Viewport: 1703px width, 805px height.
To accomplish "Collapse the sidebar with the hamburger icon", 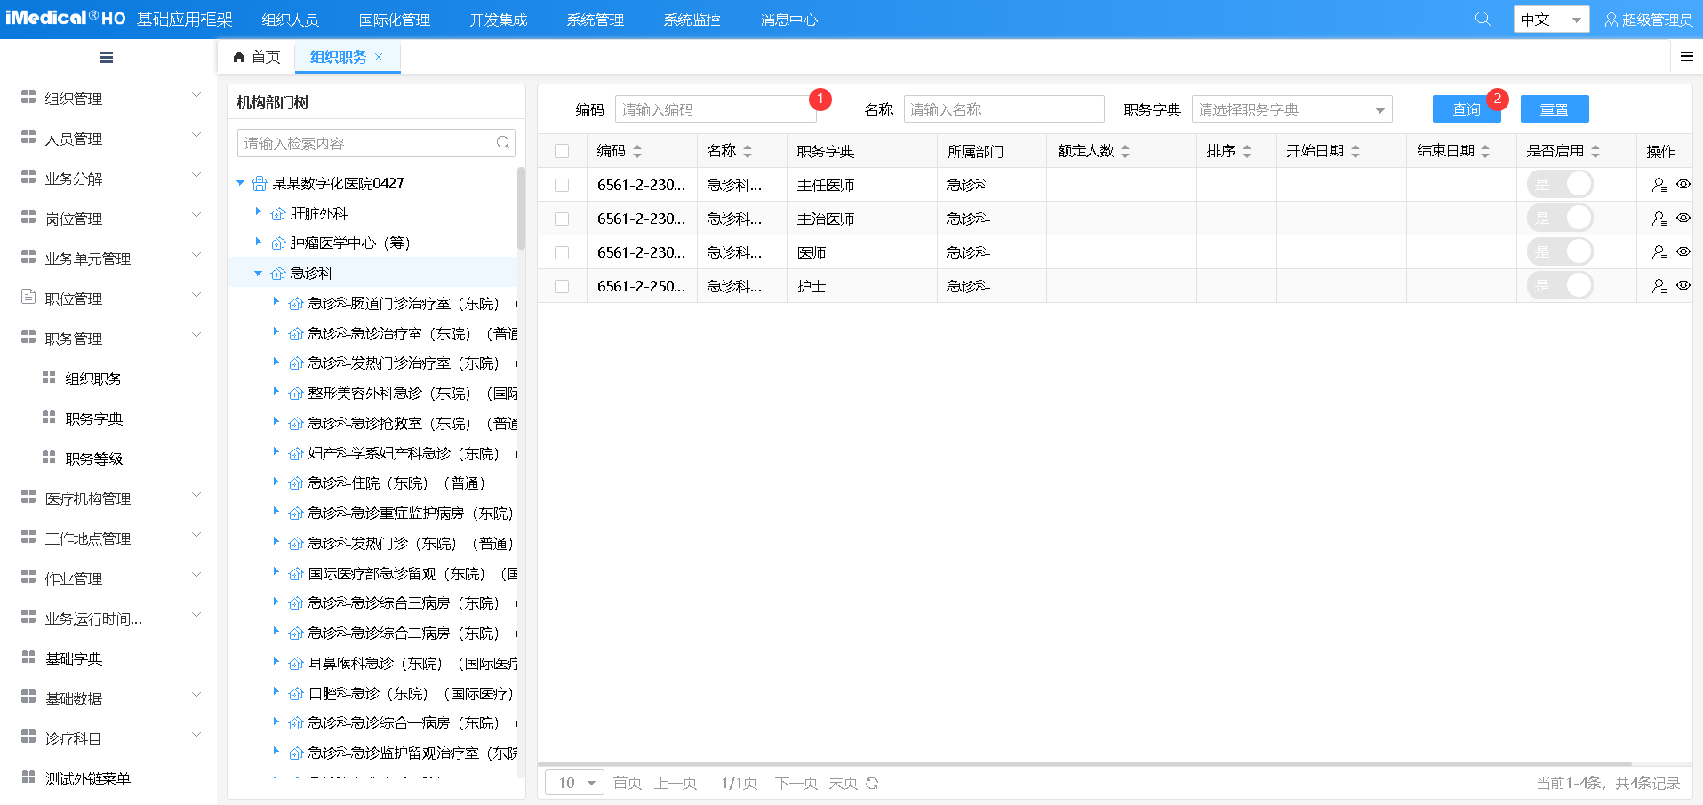I will (x=106, y=58).
